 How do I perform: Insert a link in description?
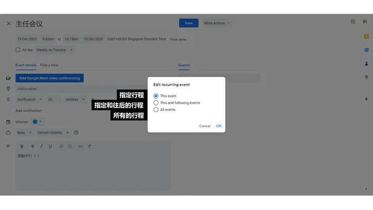[81, 146]
